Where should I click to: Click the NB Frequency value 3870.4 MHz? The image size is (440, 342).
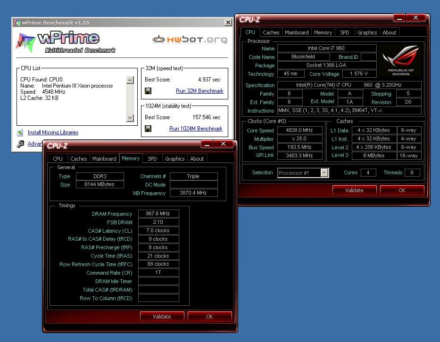[x=193, y=193]
